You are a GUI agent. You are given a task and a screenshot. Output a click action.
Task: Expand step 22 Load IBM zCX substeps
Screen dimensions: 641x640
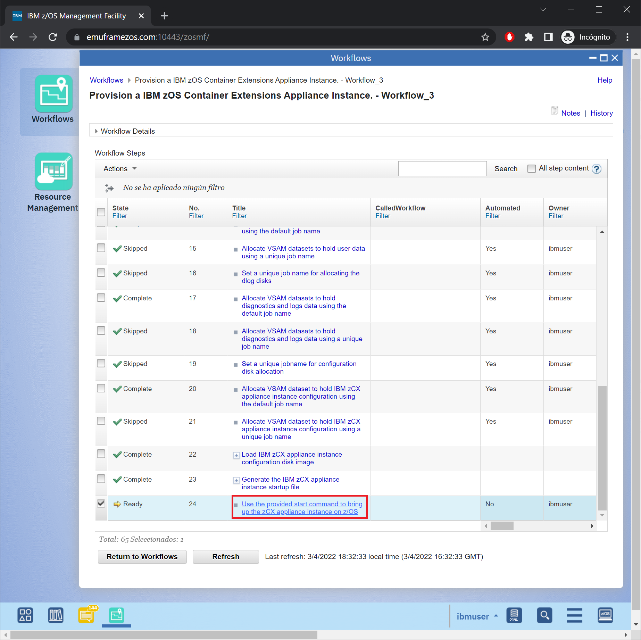pos(236,455)
